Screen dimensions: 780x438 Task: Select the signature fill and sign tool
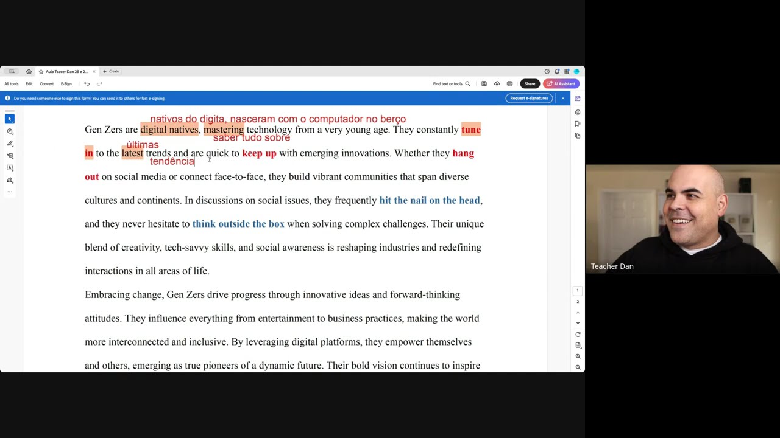click(x=10, y=180)
